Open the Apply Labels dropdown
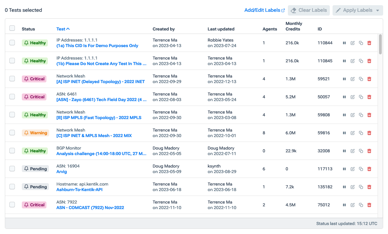The image size is (388, 234). pos(358,10)
